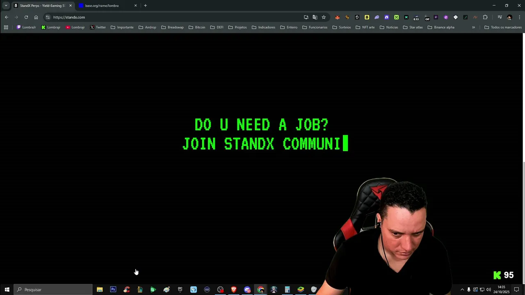This screenshot has width=525, height=295.
Task: Open the Phantom ghost extension
Action: (x=377, y=17)
